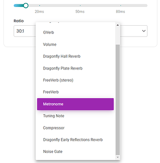This screenshot has width=160, height=163.
Task: Select the Noise Gate option
Action: [75, 152]
